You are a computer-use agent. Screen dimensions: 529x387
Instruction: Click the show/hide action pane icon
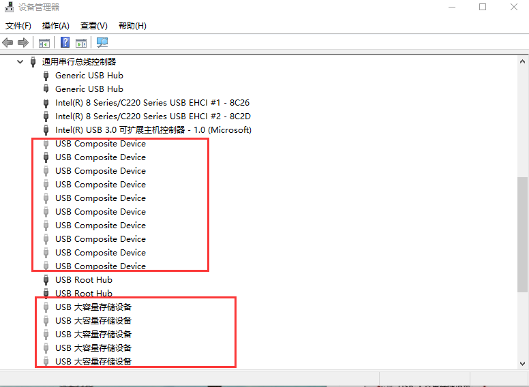[81, 43]
